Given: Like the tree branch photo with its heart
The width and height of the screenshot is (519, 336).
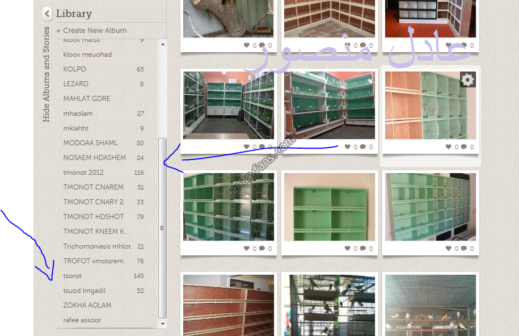Looking at the screenshot, I should 247,45.
